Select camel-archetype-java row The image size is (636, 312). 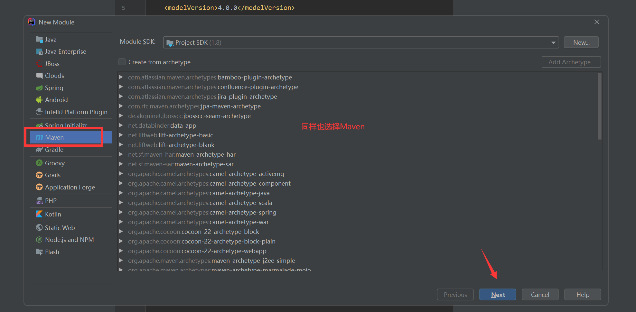[x=357, y=193]
